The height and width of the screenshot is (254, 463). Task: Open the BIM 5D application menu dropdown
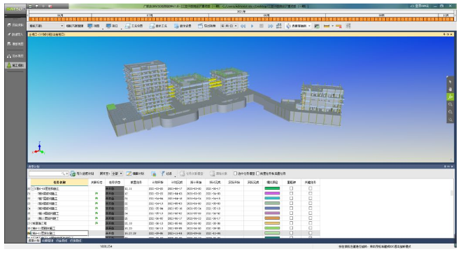pyautogui.click(x=15, y=9)
